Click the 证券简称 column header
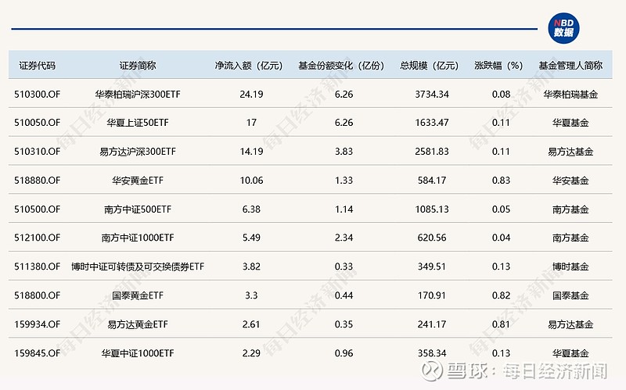 [x=138, y=66]
